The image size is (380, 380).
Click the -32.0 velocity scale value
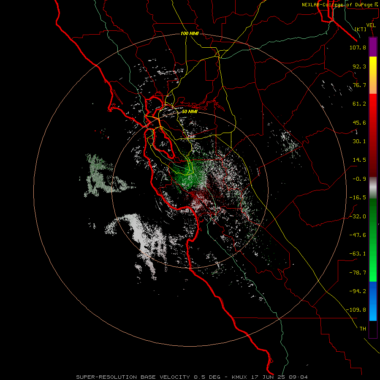[x=358, y=217]
